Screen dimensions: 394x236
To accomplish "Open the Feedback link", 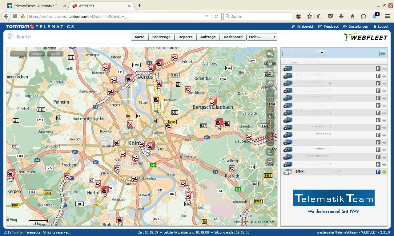I will click(x=328, y=26).
